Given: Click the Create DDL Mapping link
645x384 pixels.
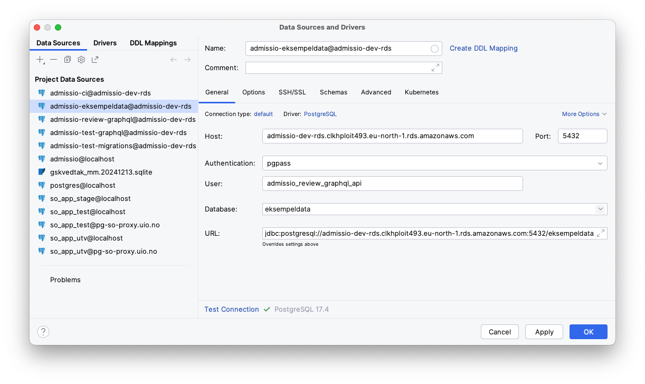Looking at the screenshot, I should pyautogui.click(x=483, y=48).
